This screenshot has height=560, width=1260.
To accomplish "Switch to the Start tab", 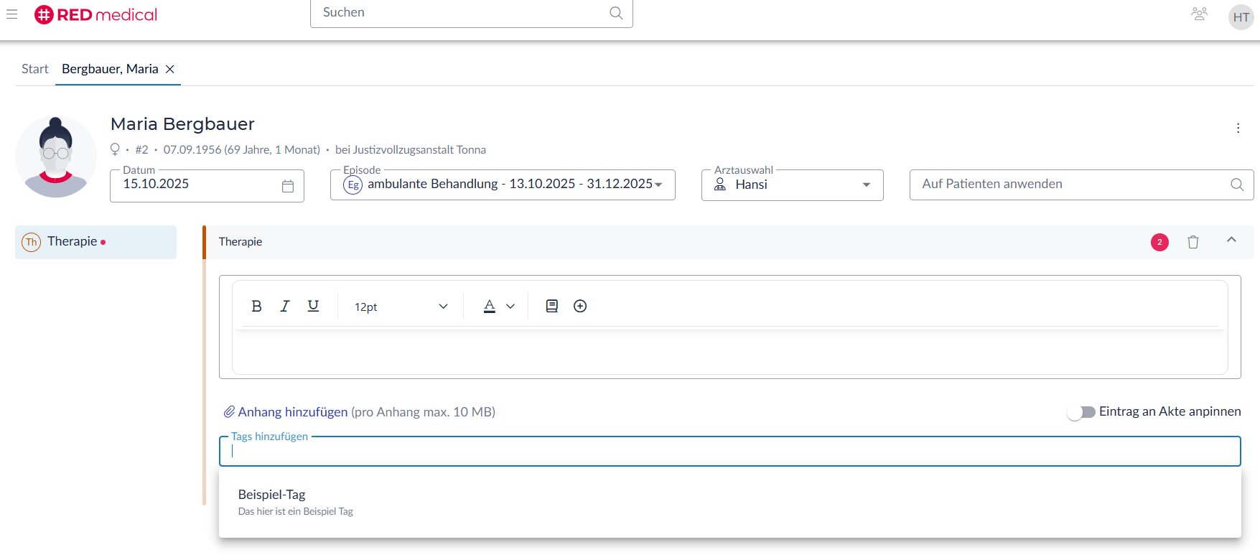I will click(x=34, y=69).
